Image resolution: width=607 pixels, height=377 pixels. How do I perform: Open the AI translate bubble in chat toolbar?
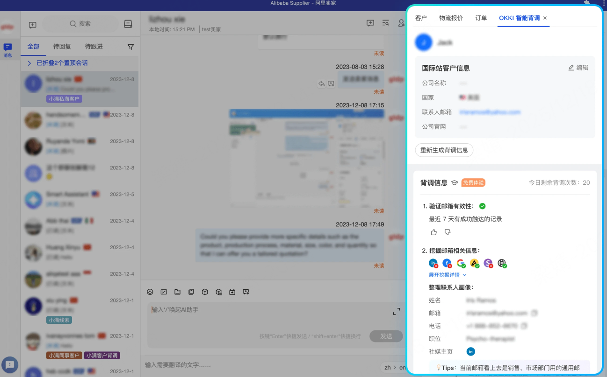(x=246, y=292)
